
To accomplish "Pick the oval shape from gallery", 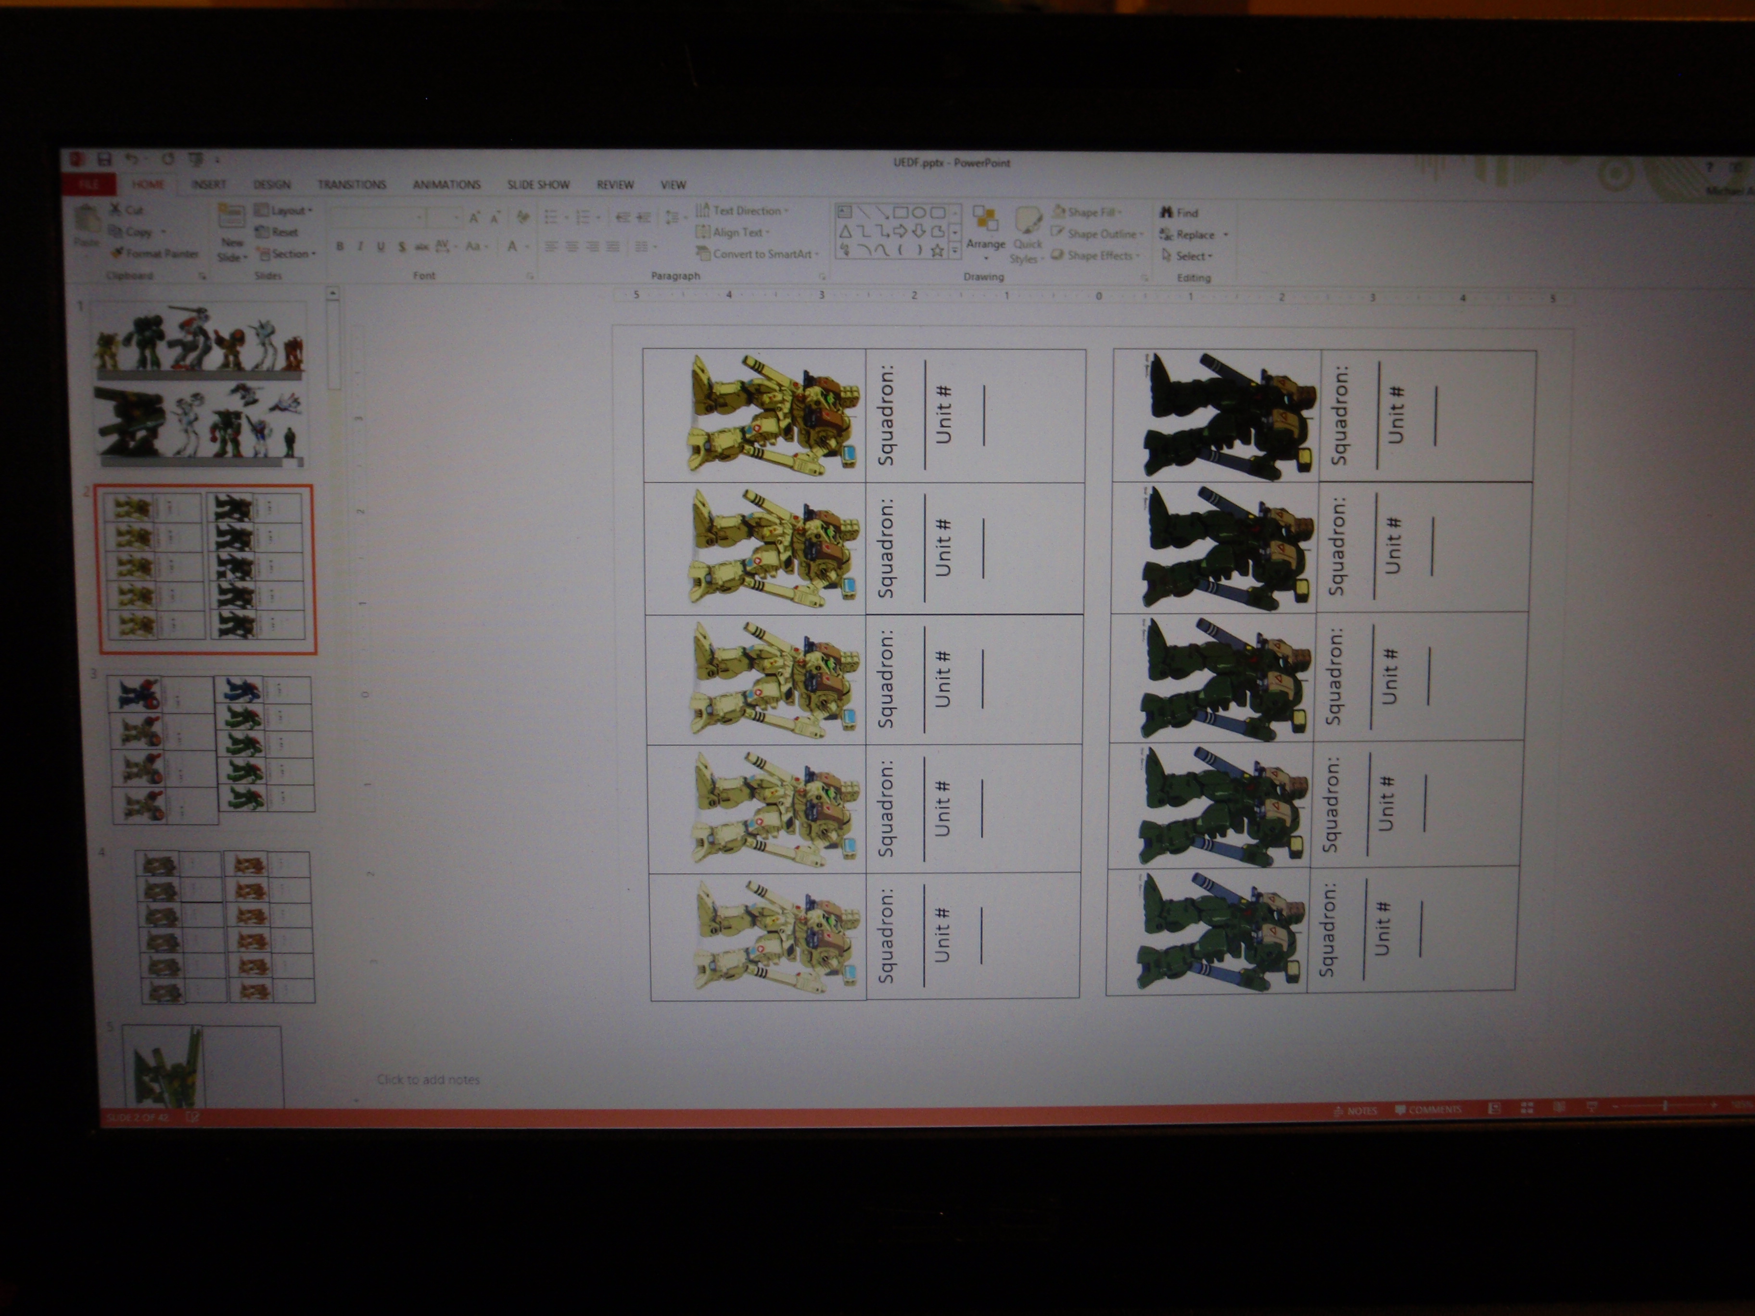I will [919, 212].
